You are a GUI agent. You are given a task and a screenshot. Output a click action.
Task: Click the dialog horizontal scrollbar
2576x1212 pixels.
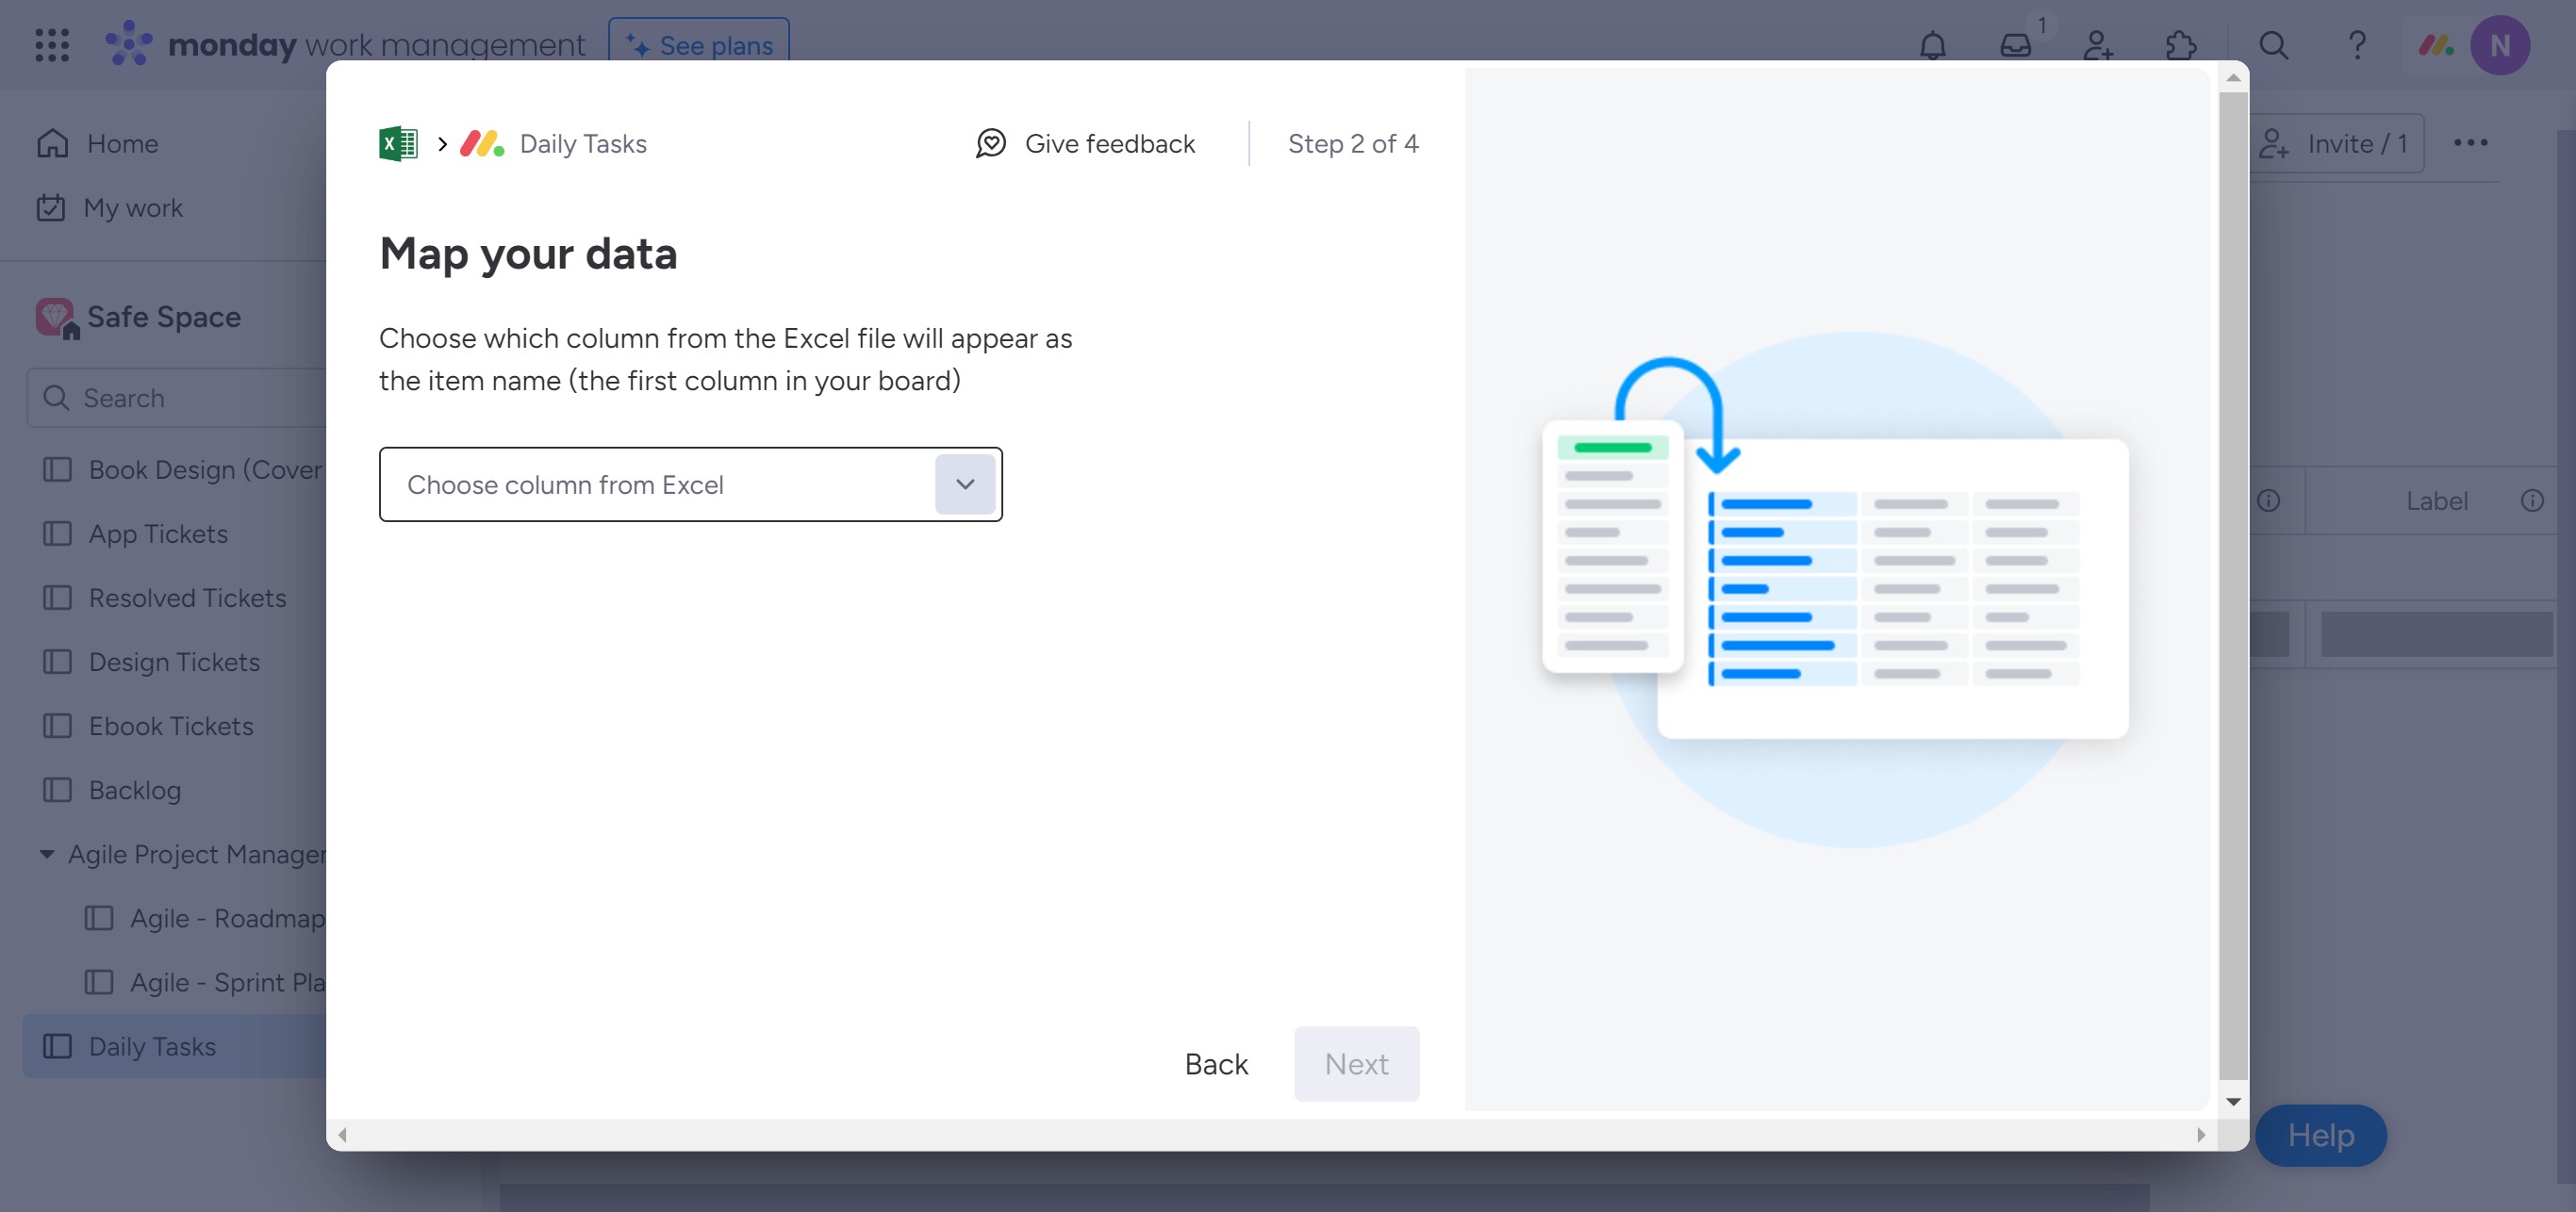[1270, 1134]
